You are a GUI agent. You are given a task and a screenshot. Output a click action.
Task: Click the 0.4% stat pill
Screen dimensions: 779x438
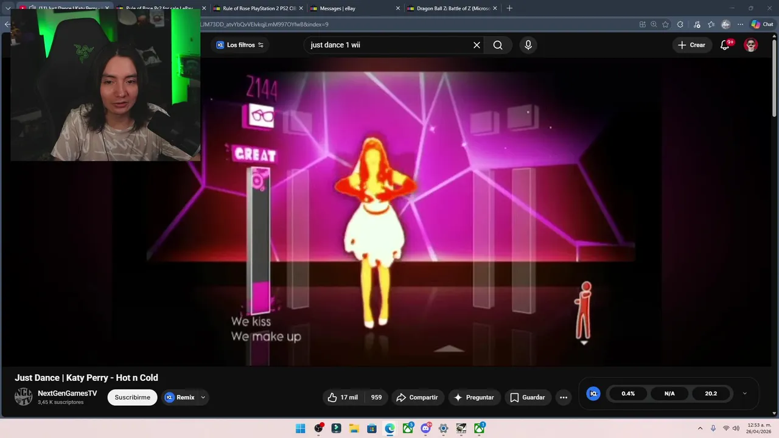[628, 394]
